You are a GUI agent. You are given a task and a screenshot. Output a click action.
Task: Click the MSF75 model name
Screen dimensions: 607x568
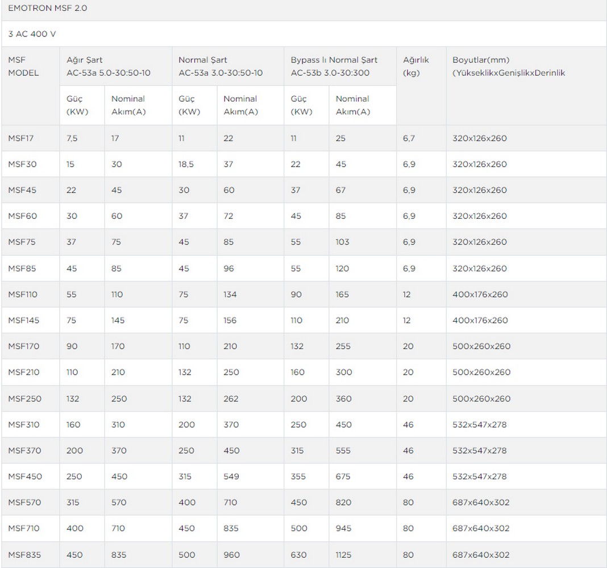point(22,242)
